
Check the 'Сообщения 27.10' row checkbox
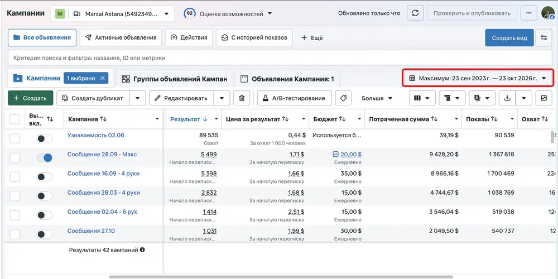(15, 234)
